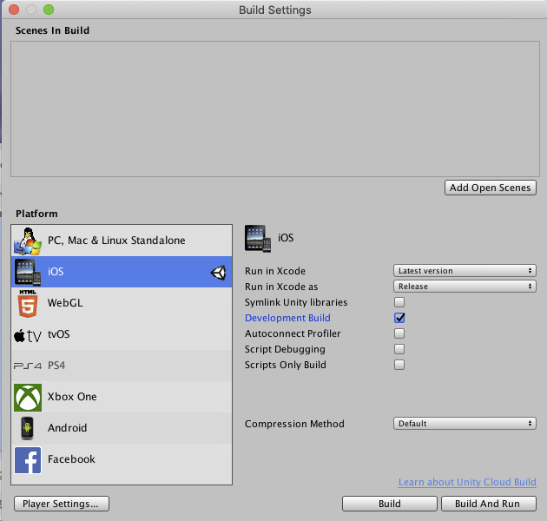547x521 pixels.
Task: Open the Run in Xcode as Release dropdown
Action: (x=465, y=287)
